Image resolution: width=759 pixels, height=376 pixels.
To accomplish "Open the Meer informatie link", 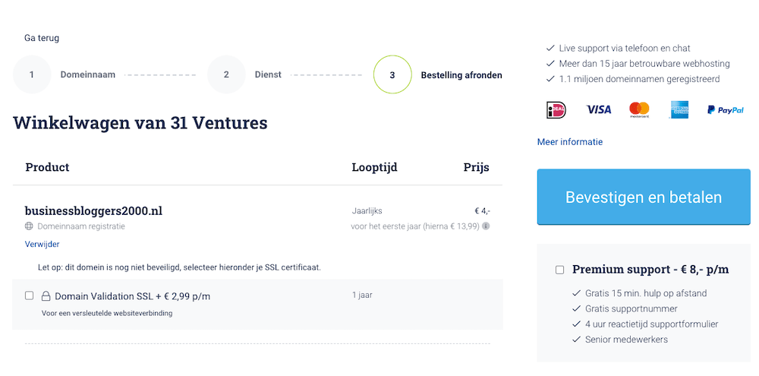I will (x=570, y=142).
